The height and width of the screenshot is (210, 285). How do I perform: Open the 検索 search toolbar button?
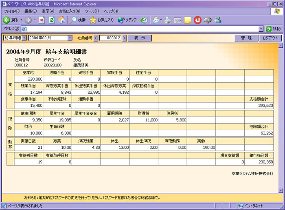[x=77, y=20]
